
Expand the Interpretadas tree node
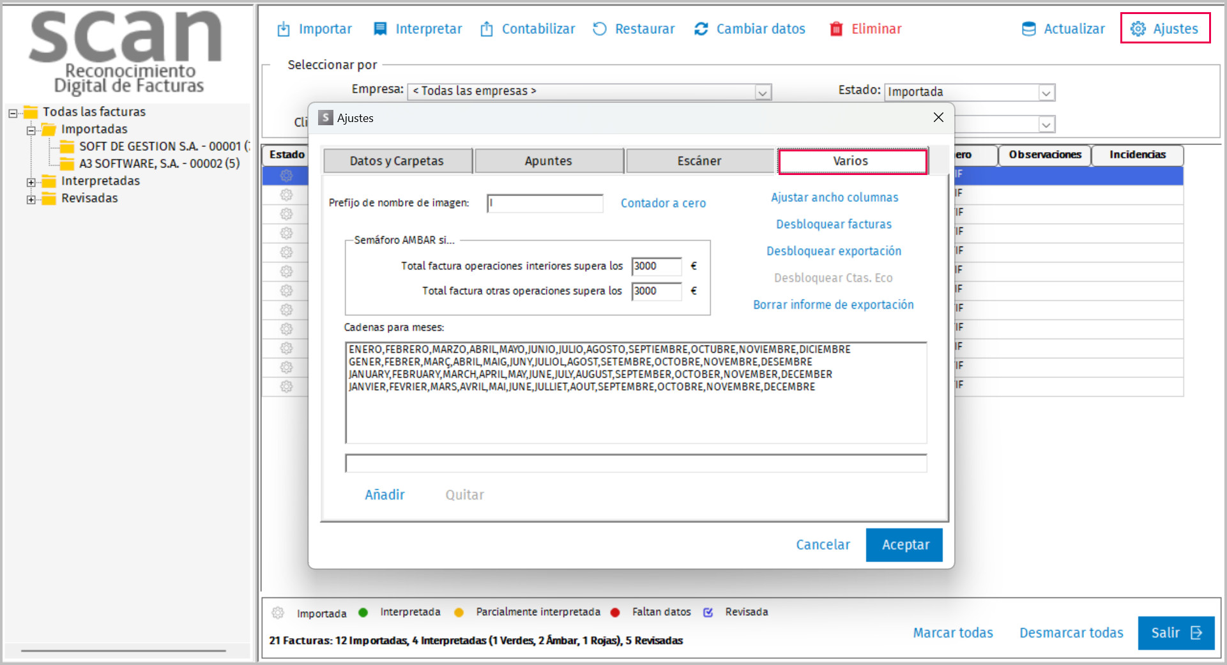pos(31,182)
